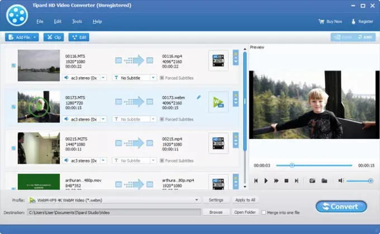
Task: Move 00116.MTS down in the list
Action: [x=236, y=62]
